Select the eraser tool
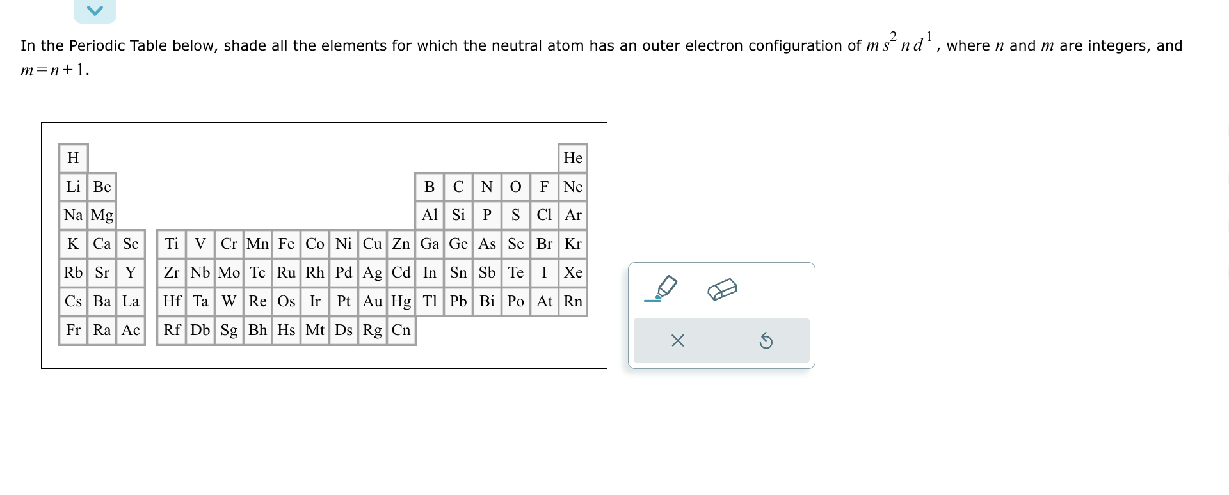The height and width of the screenshot is (495, 1229). 722,289
